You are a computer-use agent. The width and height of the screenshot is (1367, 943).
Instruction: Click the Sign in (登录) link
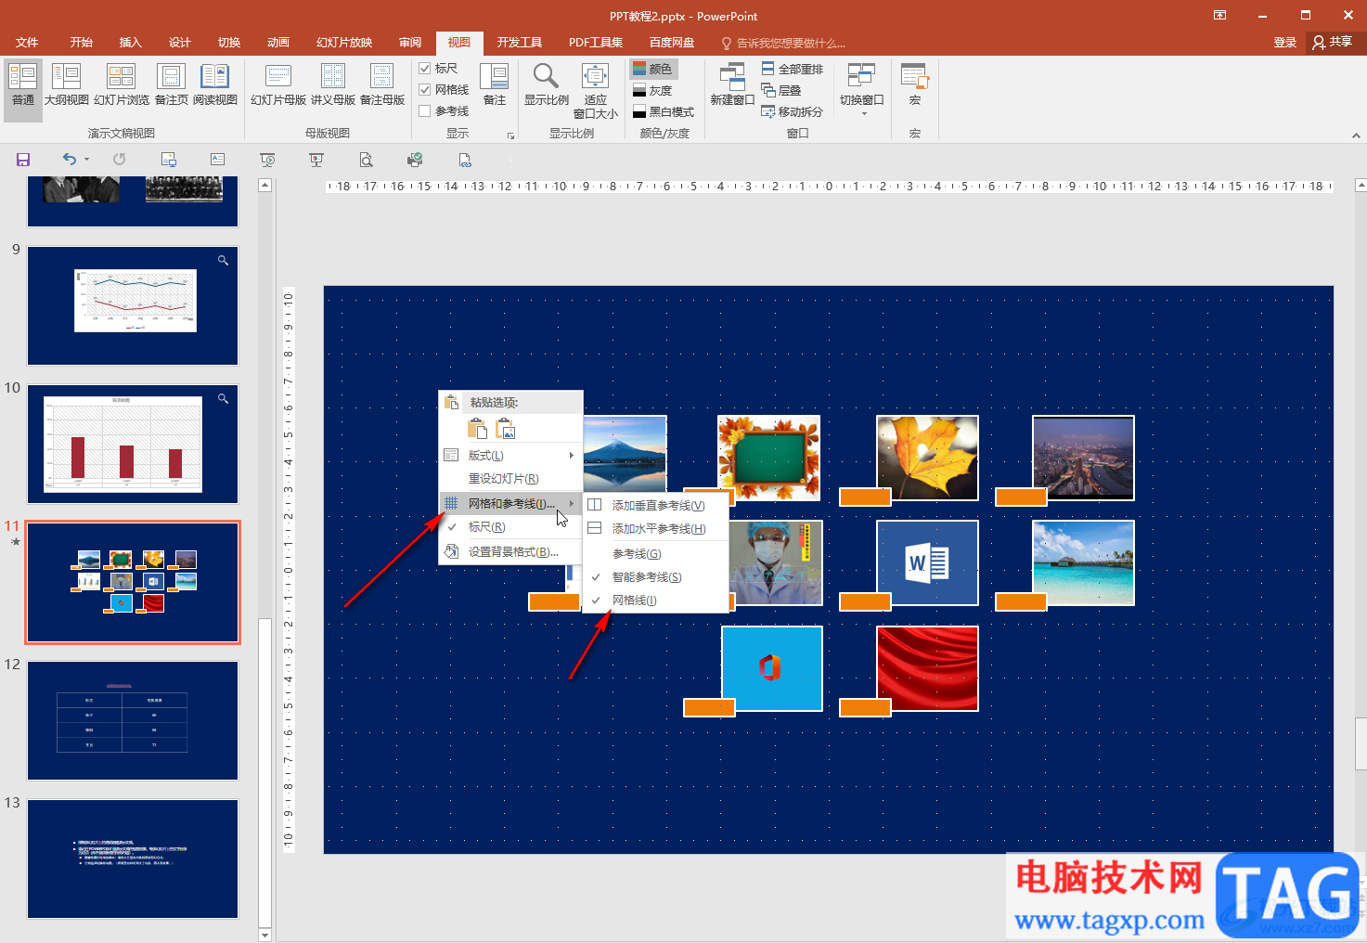pyautogui.click(x=1285, y=43)
